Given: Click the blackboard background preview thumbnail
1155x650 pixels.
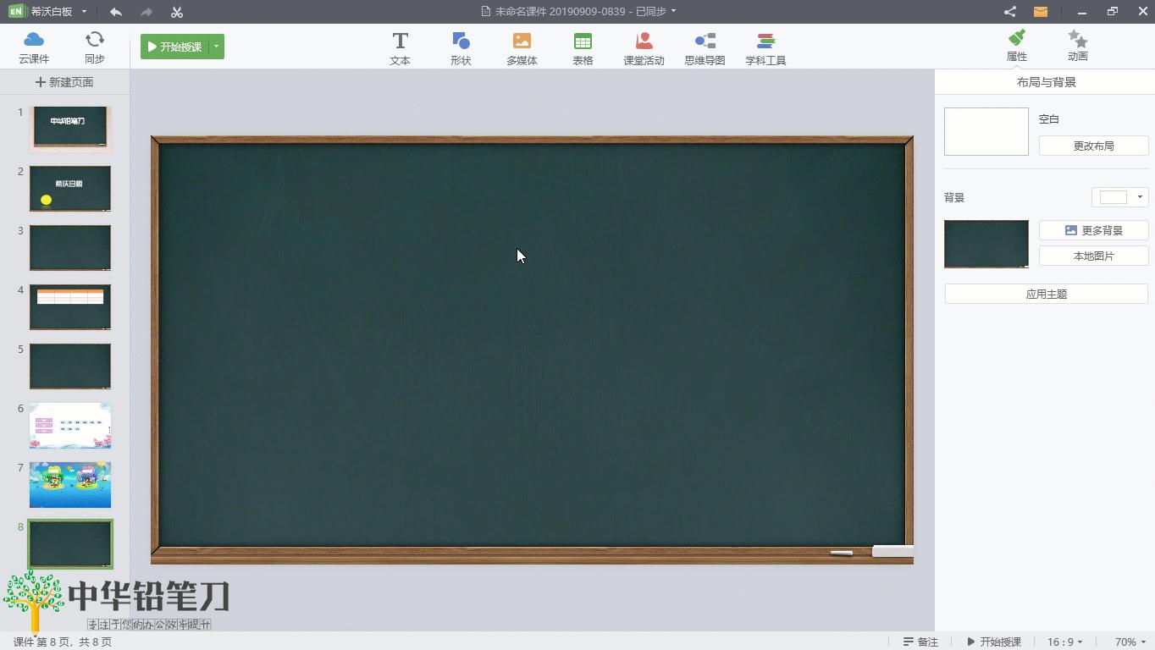Looking at the screenshot, I should coord(986,244).
